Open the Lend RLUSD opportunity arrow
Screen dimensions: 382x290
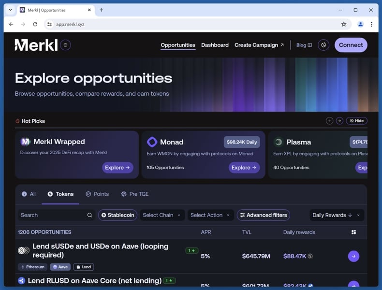pyautogui.click(x=353, y=284)
